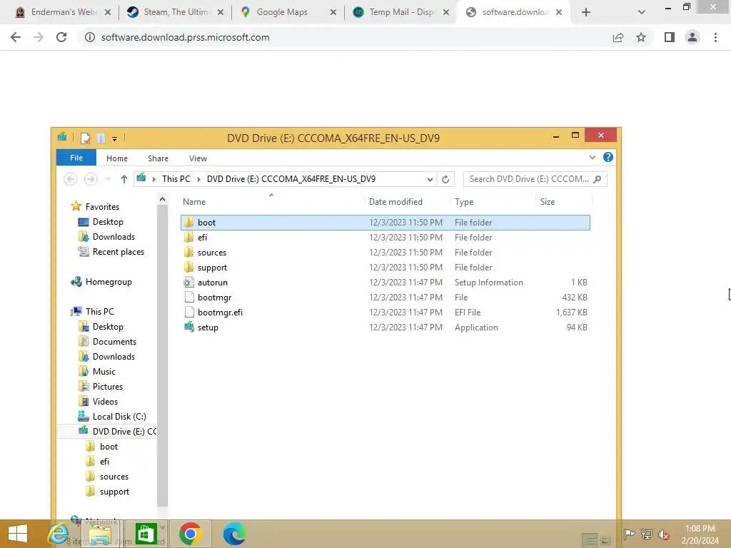Open Chrome side panel
The width and height of the screenshot is (731, 548).
[670, 37]
